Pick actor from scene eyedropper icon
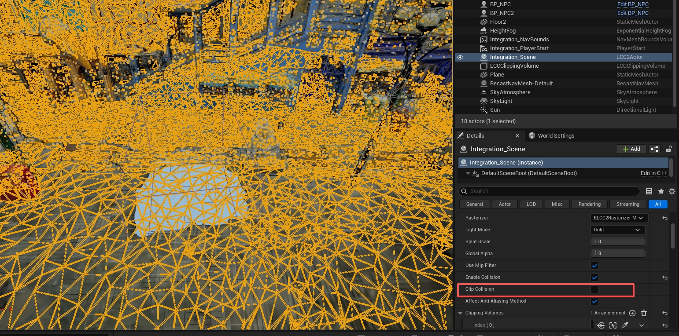679x336 pixels. [624, 325]
